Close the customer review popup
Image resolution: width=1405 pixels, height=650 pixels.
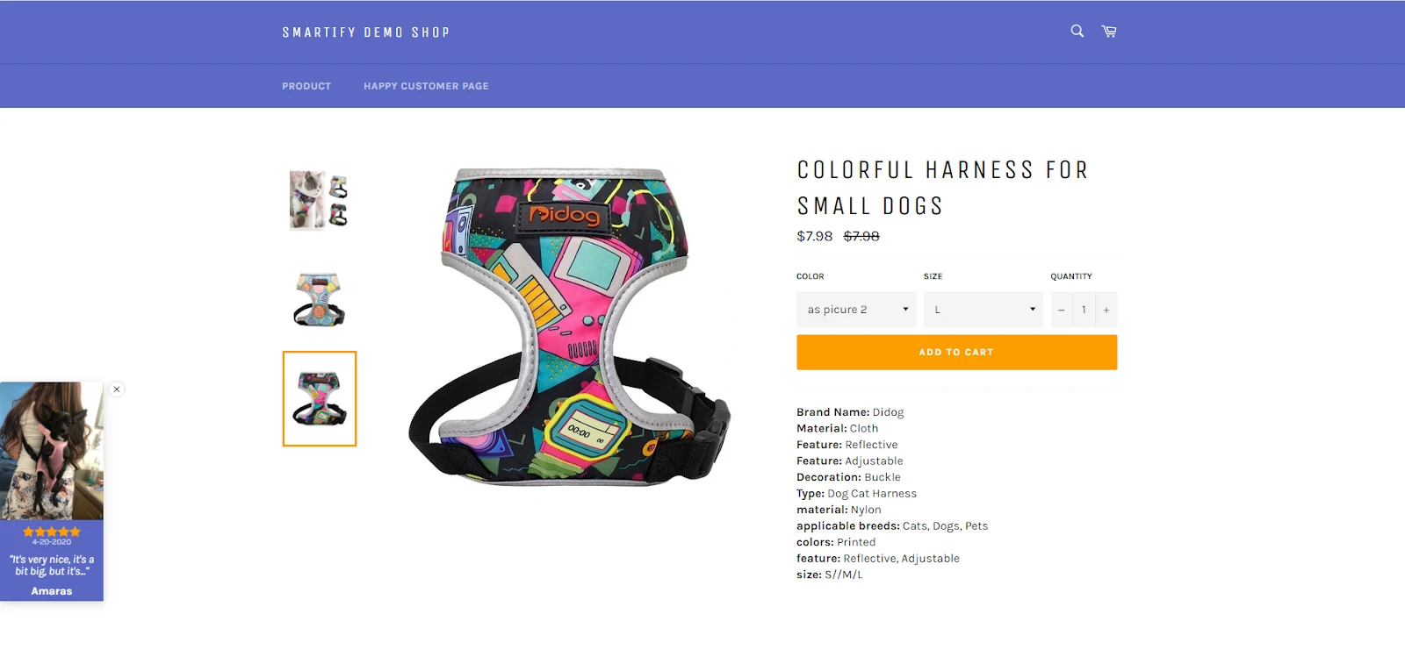tap(117, 389)
